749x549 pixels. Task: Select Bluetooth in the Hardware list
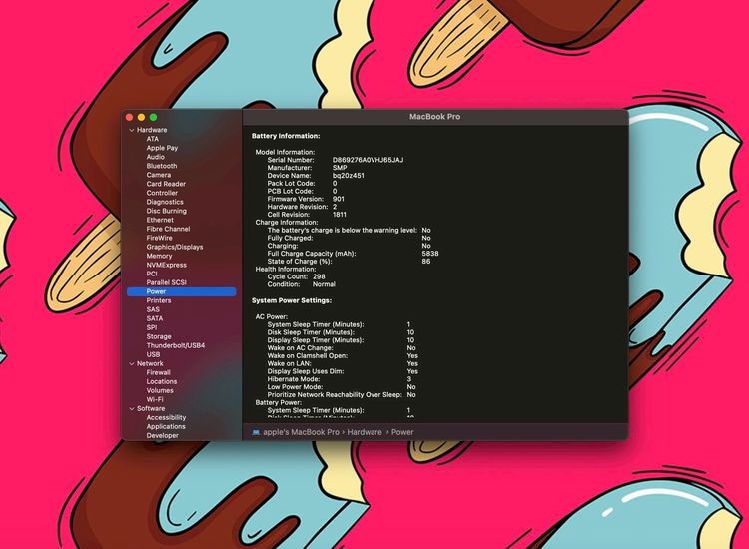pyautogui.click(x=161, y=166)
